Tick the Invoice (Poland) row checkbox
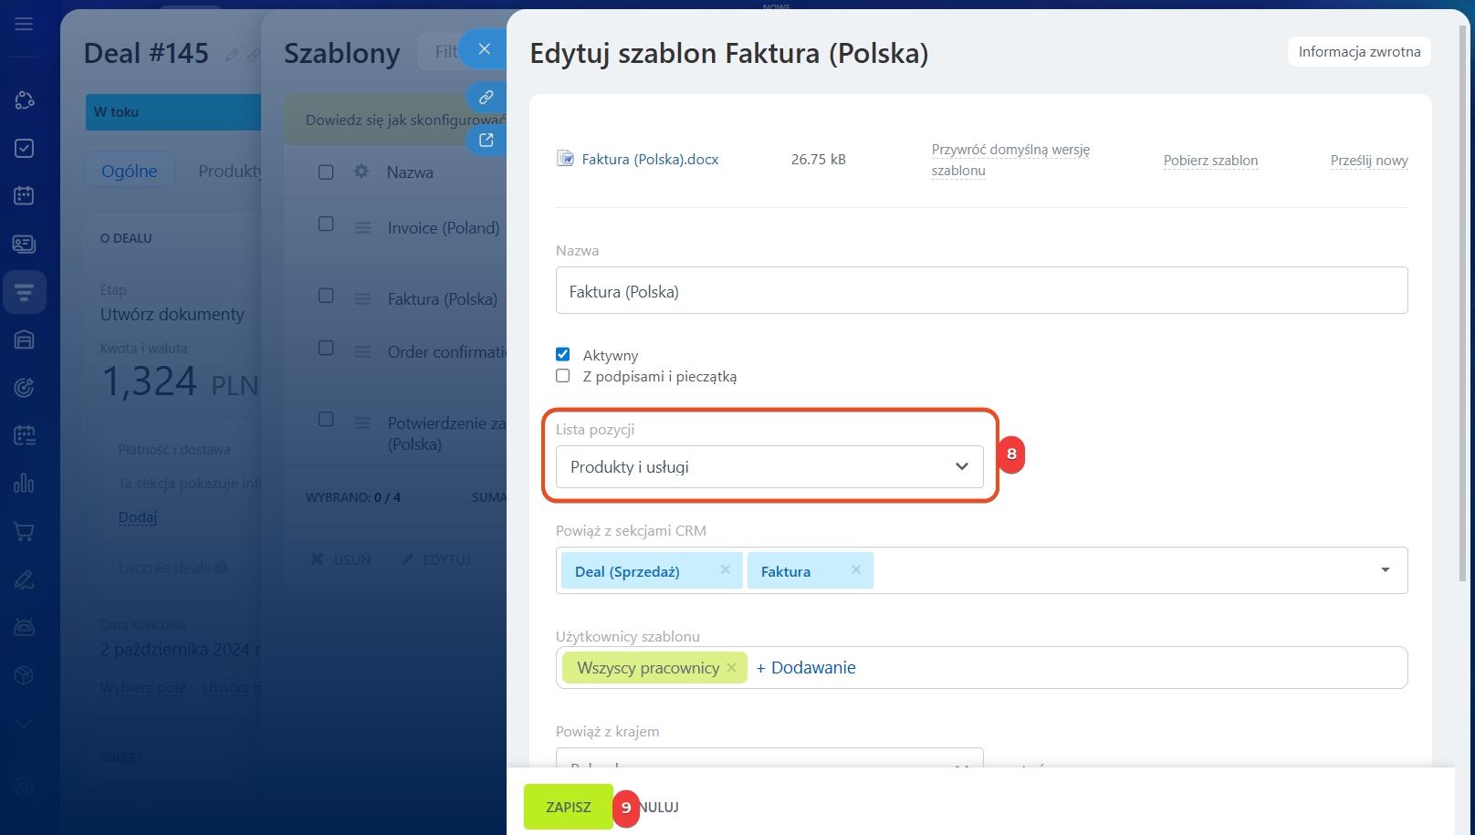 point(326,224)
